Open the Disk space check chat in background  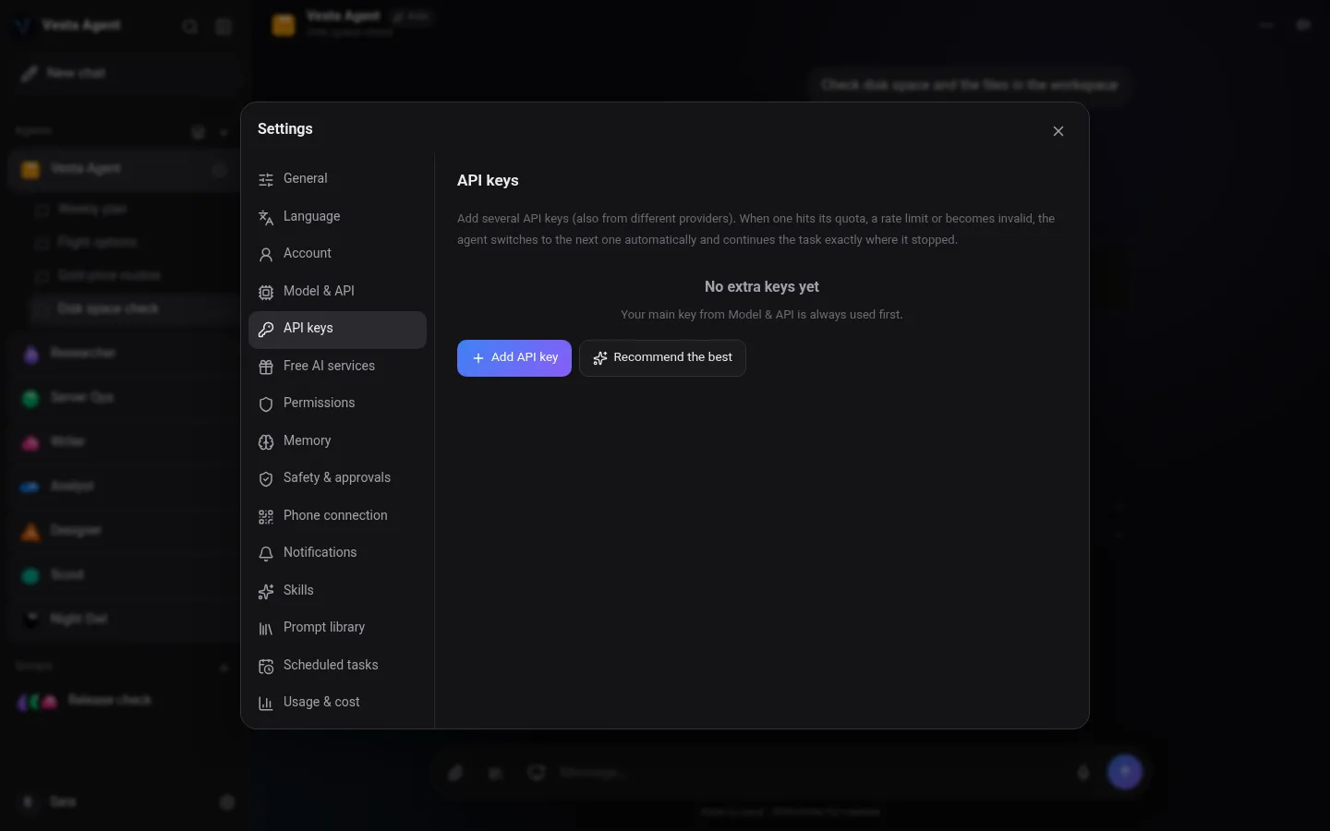coord(134,308)
